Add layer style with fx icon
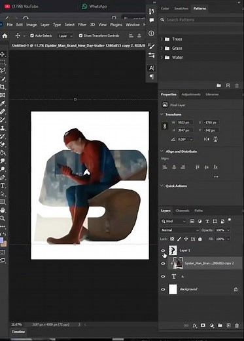Viewport: 244px width, 341px height. coord(194,325)
